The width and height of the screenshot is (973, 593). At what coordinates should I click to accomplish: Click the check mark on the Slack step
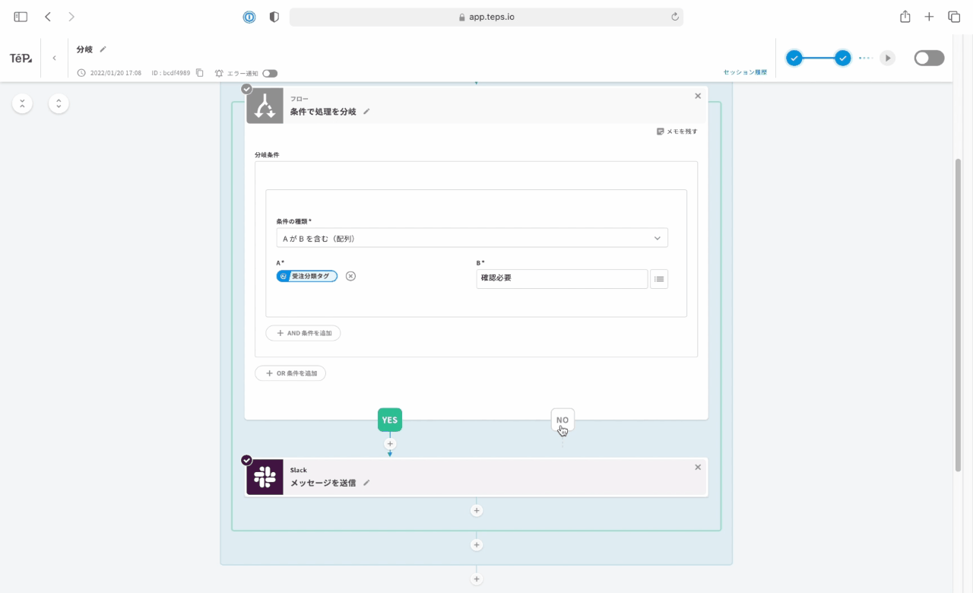click(x=246, y=460)
